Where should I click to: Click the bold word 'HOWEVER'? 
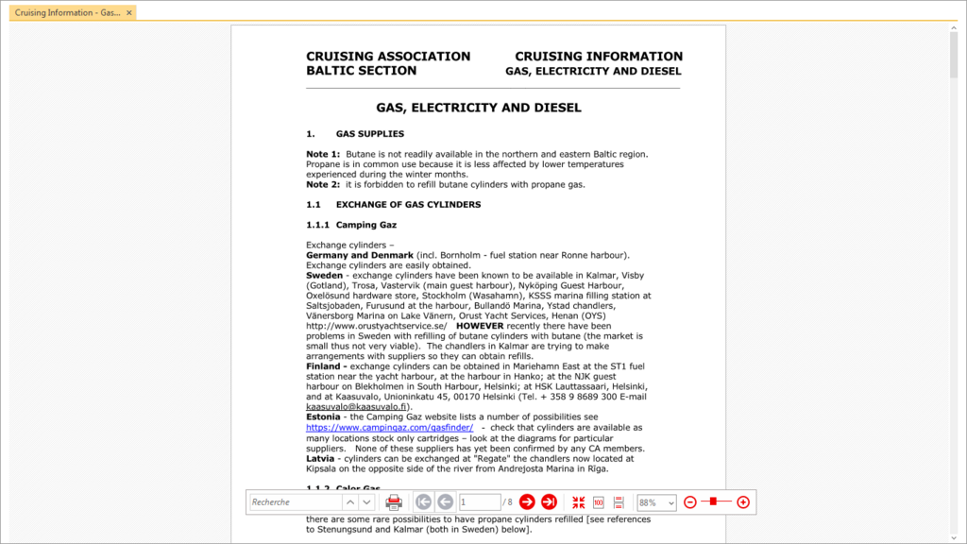tap(480, 326)
